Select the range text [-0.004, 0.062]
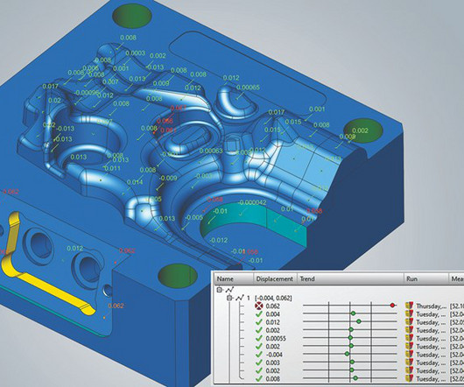This screenshot has width=464, height=387. tap(273, 298)
